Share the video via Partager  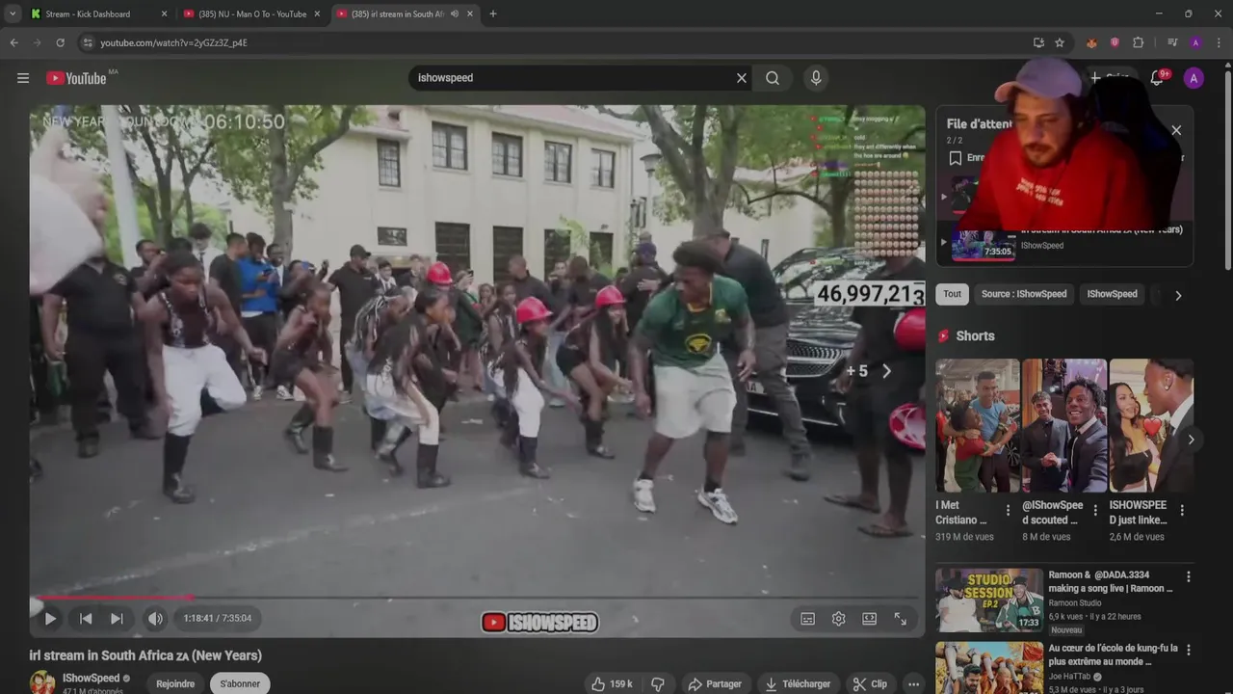coord(715,684)
